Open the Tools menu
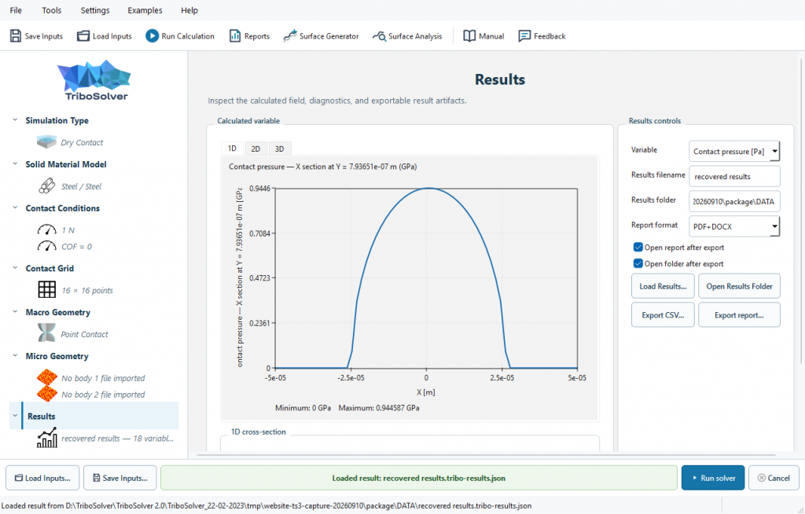This screenshot has width=805, height=514. click(51, 10)
